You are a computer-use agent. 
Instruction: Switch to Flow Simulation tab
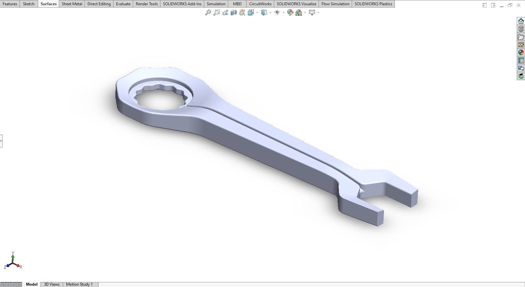coord(335,4)
